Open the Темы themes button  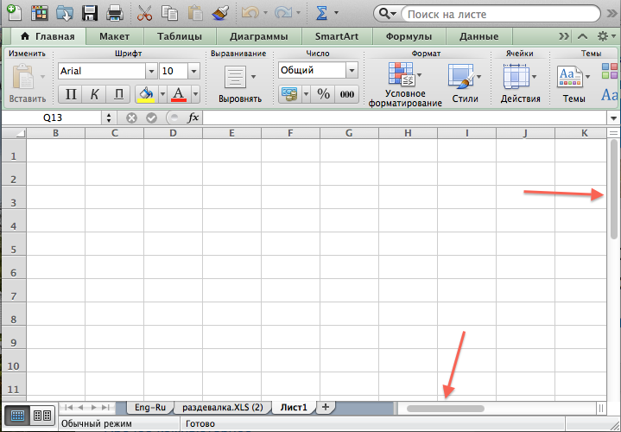[x=573, y=83]
